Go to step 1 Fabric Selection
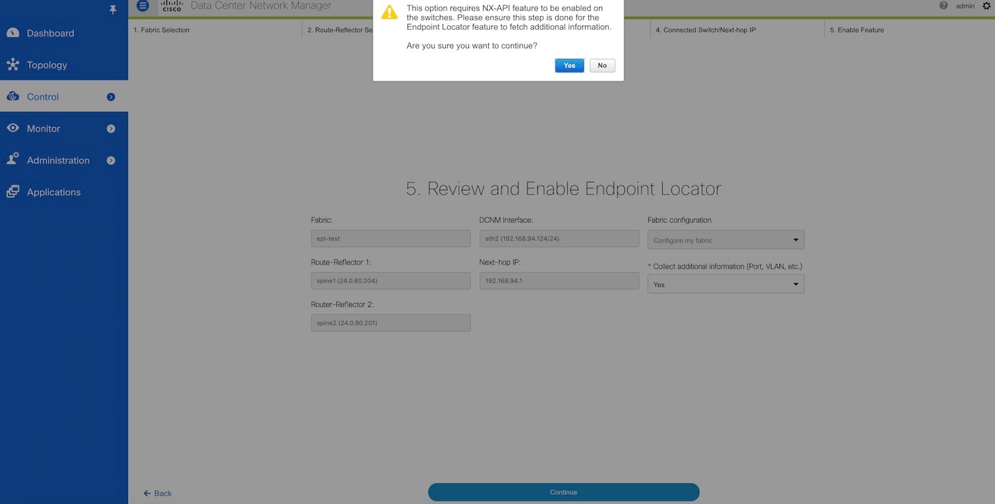Image resolution: width=995 pixels, height=504 pixels. pos(161,30)
